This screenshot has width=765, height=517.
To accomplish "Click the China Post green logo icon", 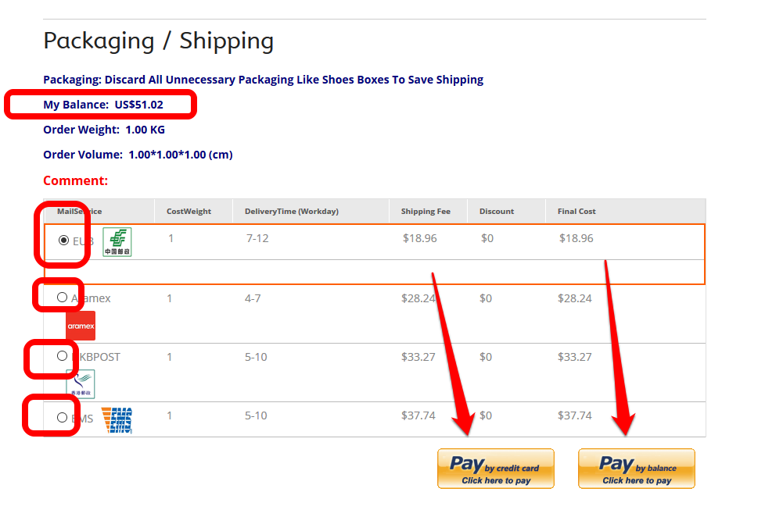I will 117,241.
